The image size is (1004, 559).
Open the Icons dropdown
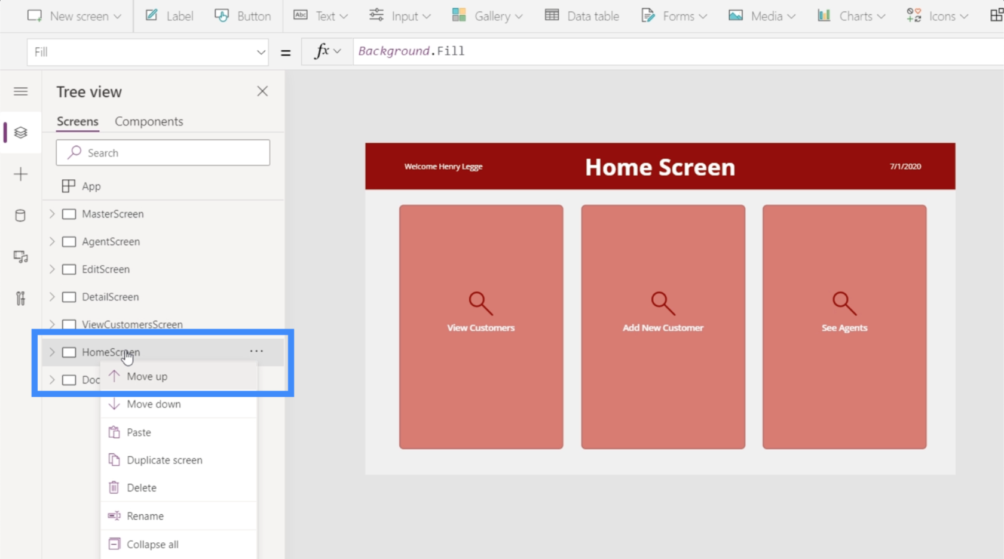point(937,16)
